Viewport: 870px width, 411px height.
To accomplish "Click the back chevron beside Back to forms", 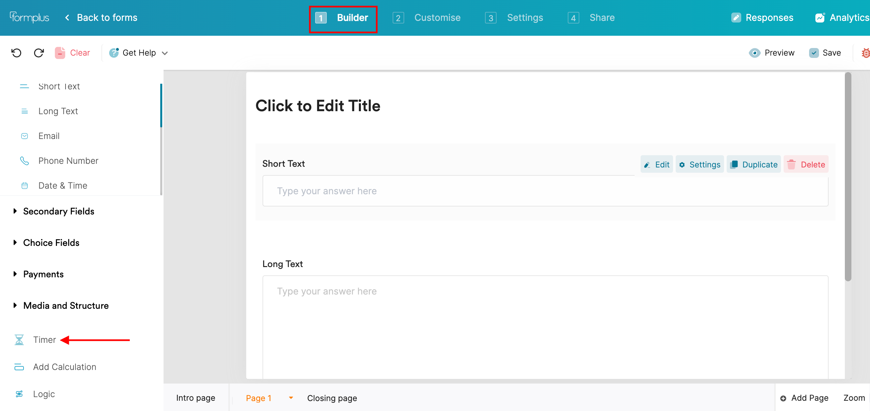I will [67, 18].
